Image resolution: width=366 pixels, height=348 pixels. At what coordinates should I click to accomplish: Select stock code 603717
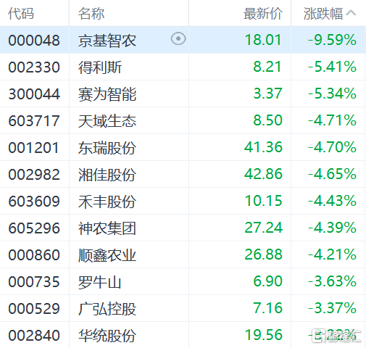tap(34, 120)
